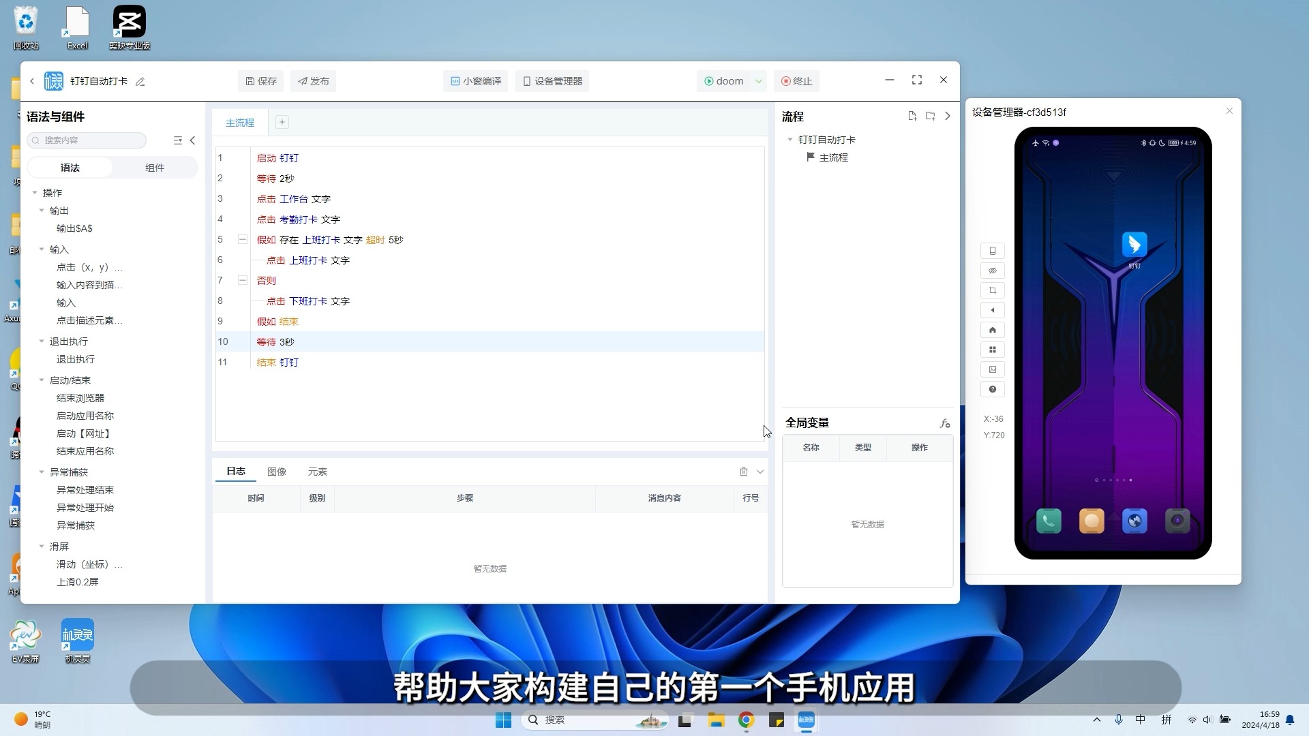Select the 结束浏览器 syntax item

click(80, 398)
